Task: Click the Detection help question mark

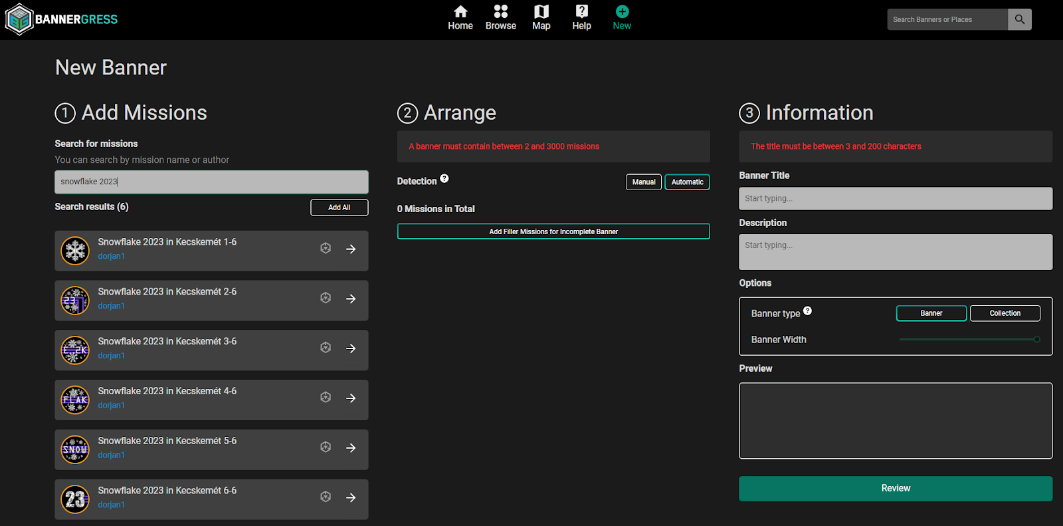Action: (444, 178)
